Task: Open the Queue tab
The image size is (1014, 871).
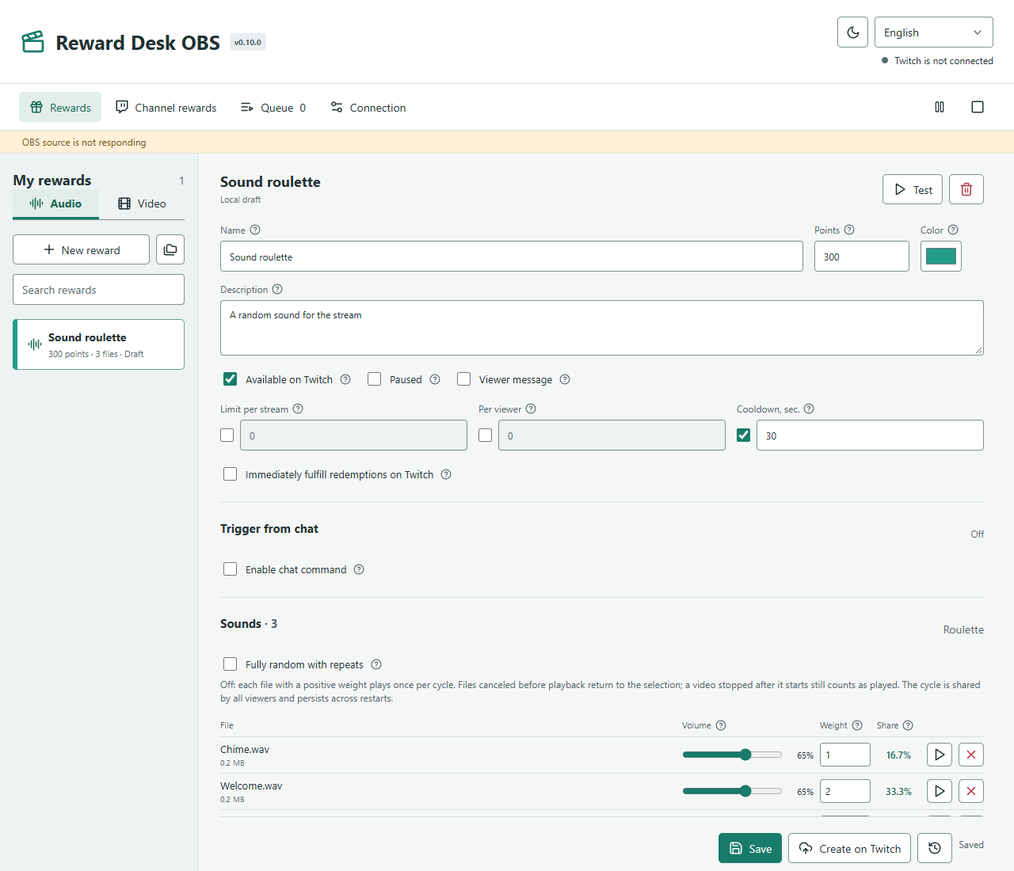Action: coord(273,107)
